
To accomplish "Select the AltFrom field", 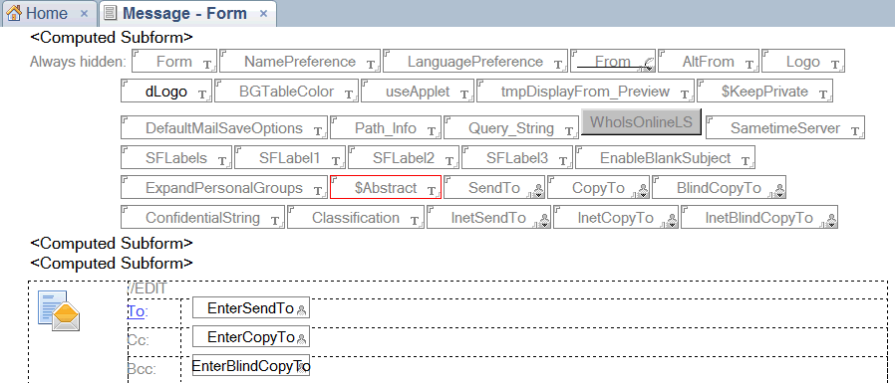I will click(x=709, y=61).
